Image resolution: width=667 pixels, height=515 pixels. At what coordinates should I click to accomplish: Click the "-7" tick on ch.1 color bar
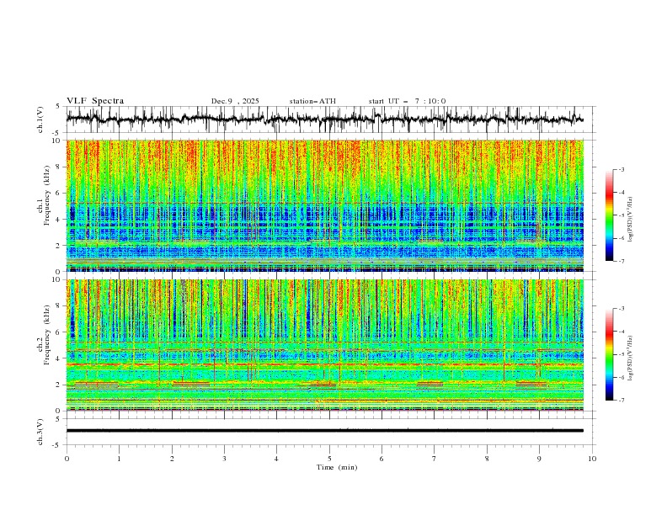[x=622, y=261]
